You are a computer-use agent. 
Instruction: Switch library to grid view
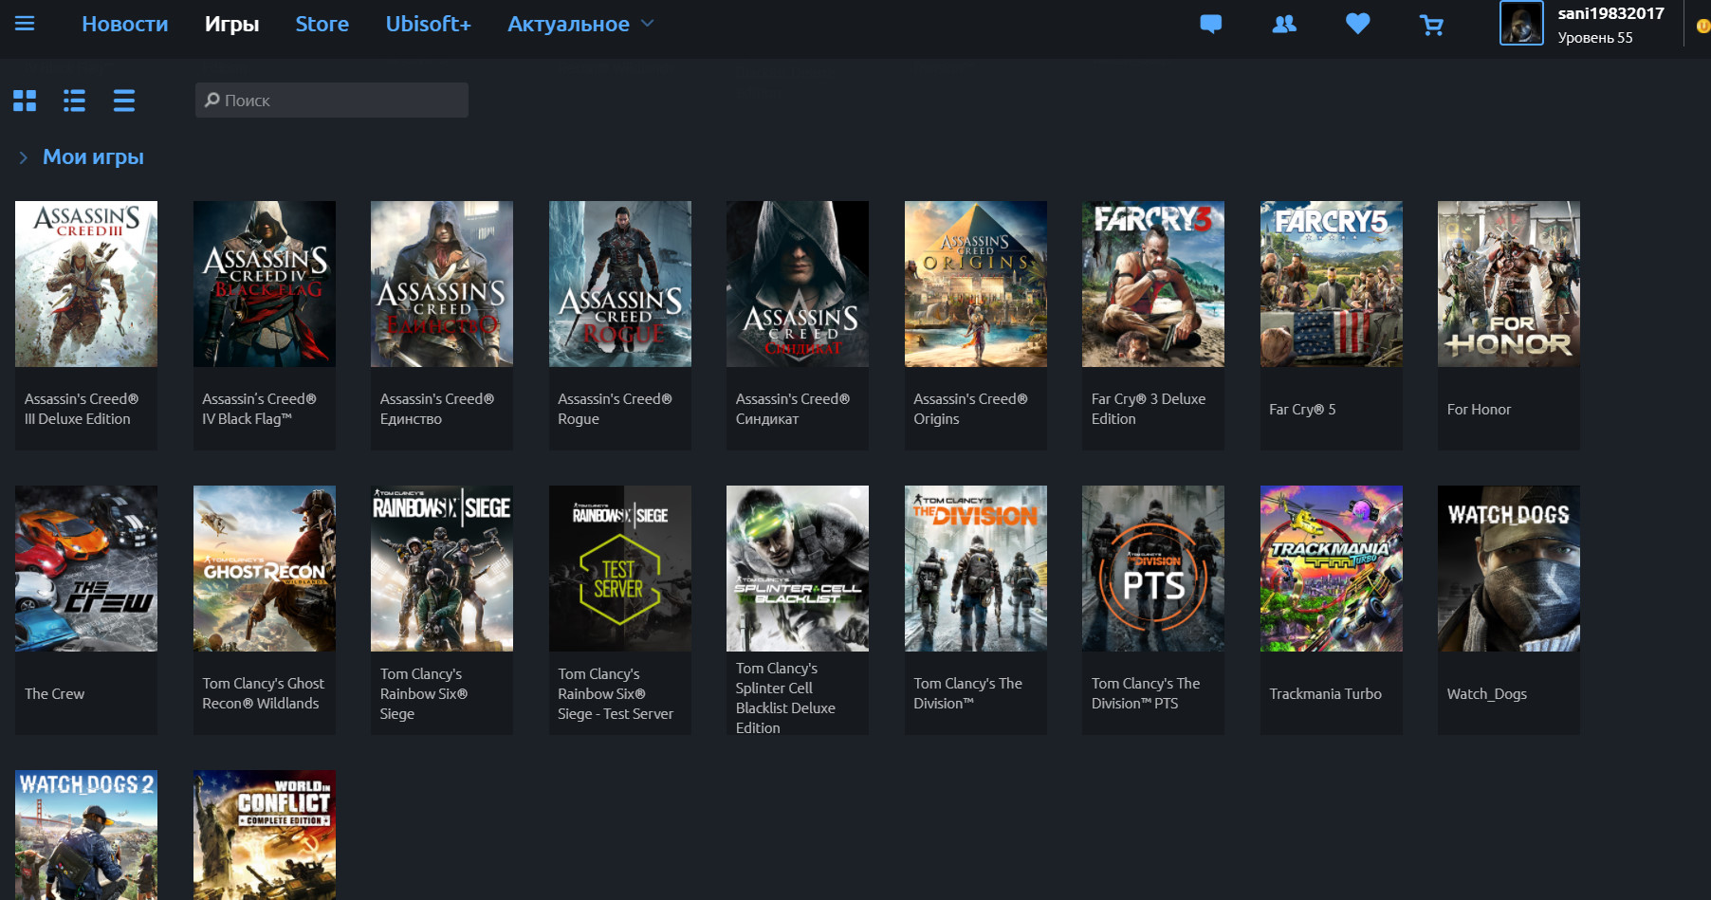(25, 100)
